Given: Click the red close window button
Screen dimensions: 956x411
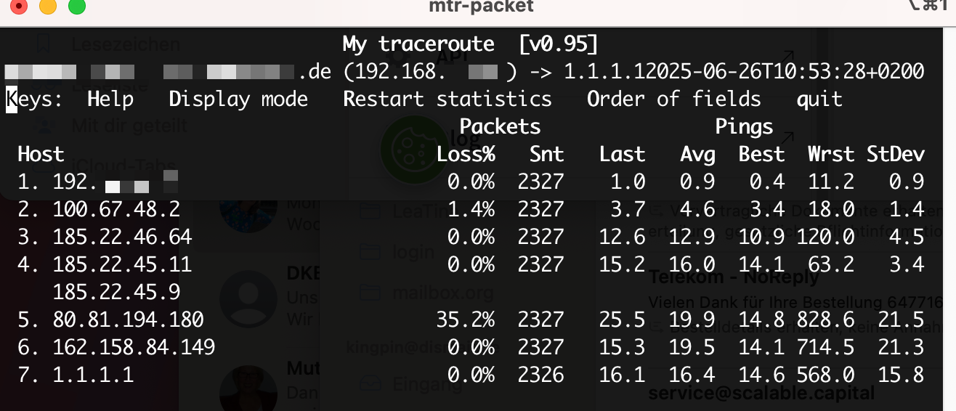Looking at the screenshot, I should point(19,7).
